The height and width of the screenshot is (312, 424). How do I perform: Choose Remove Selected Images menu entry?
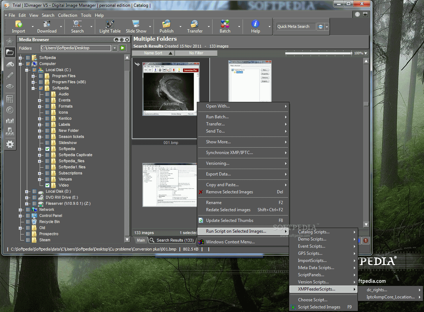click(243, 192)
